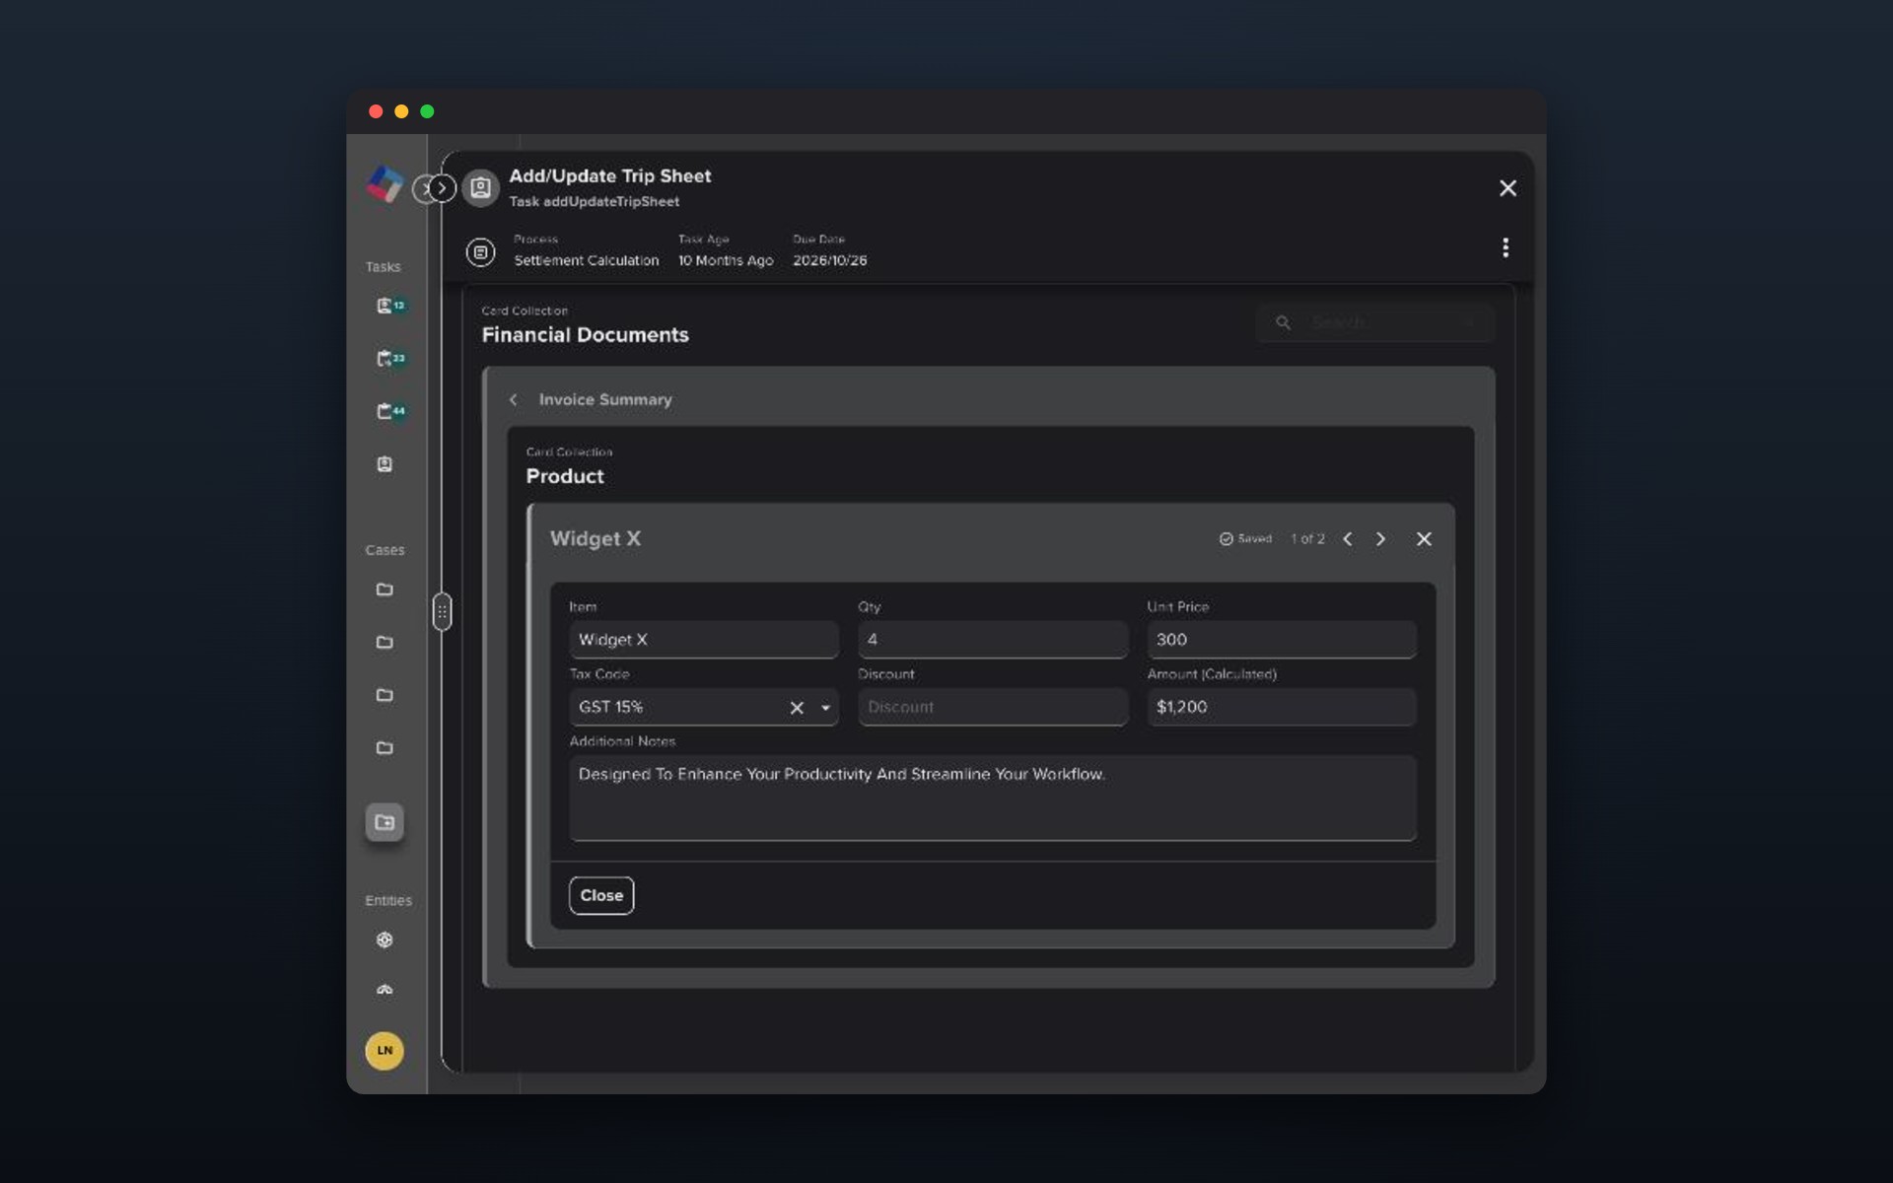
Task: Click the Unit Price field showing 300
Action: point(1282,640)
